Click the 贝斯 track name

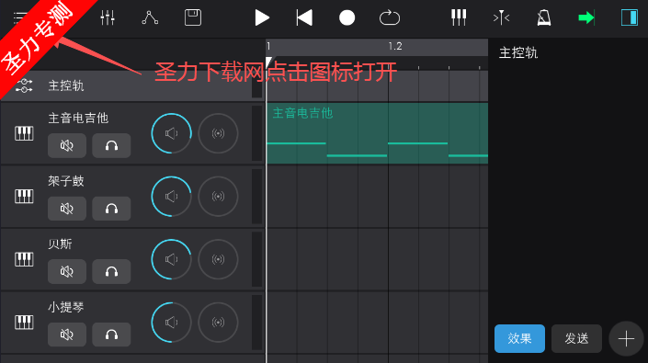(60, 244)
